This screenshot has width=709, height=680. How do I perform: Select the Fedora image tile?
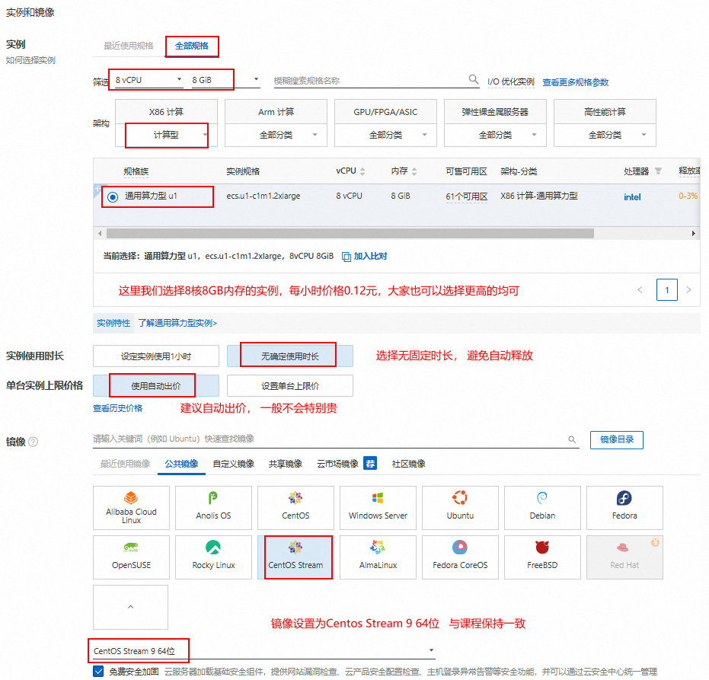[x=625, y=508]
